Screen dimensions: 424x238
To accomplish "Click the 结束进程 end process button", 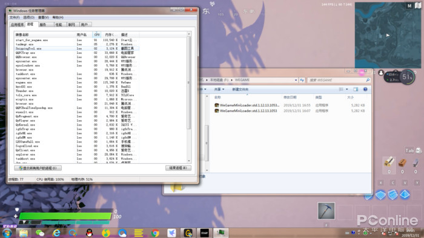I will point(178,168).
